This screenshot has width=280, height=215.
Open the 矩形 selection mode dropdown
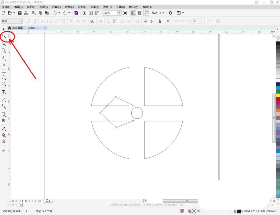click(x=12, y=21)
